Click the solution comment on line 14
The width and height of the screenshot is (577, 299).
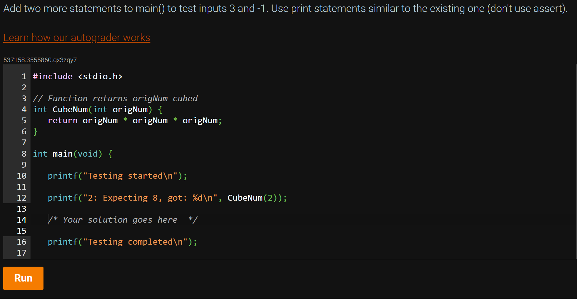pyautogui.click(x=123, y=220)
